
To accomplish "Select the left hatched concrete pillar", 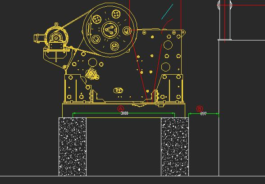I will click(73, 147).
